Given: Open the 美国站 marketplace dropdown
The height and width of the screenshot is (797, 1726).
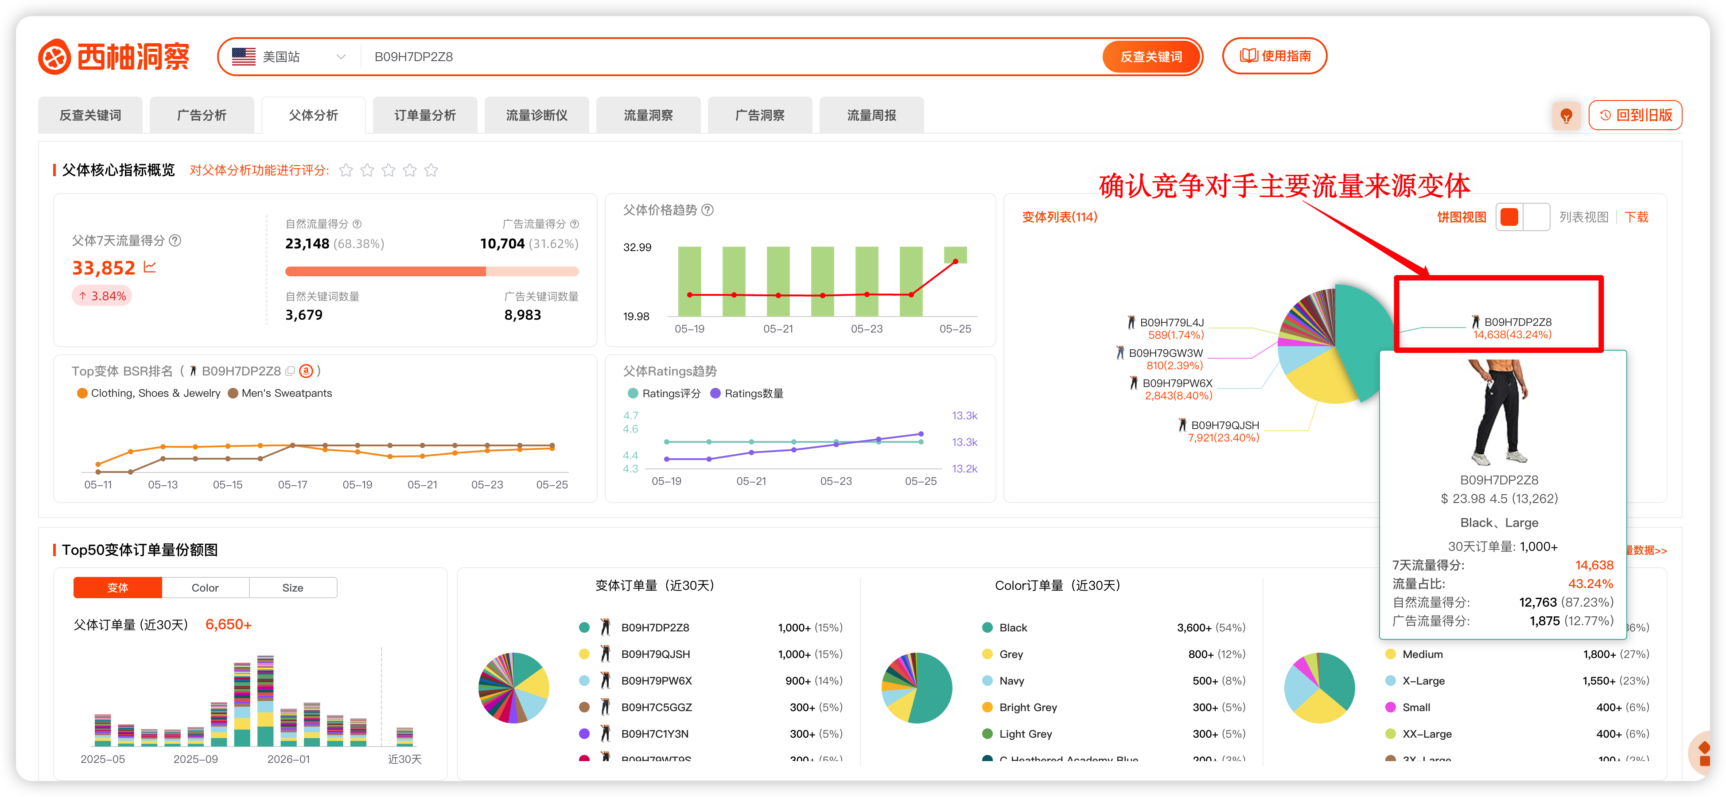Looking at the screenshot, I should click(x=289, y=56).
